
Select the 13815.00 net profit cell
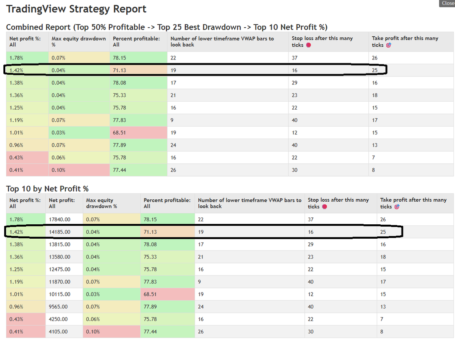click(64, 244)
